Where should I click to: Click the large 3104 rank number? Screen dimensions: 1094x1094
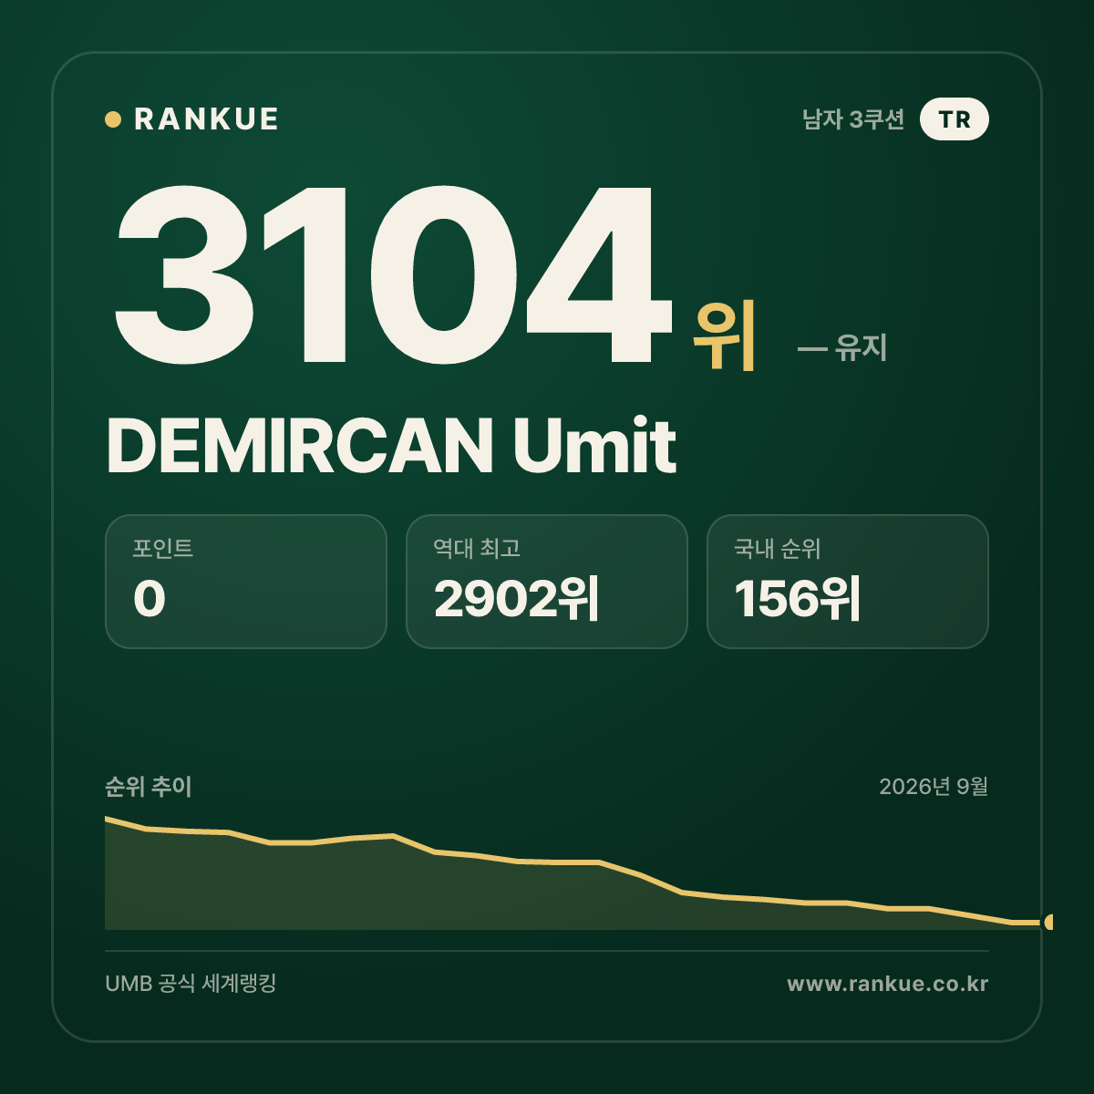pyautogui.click(x=392, y=275)
